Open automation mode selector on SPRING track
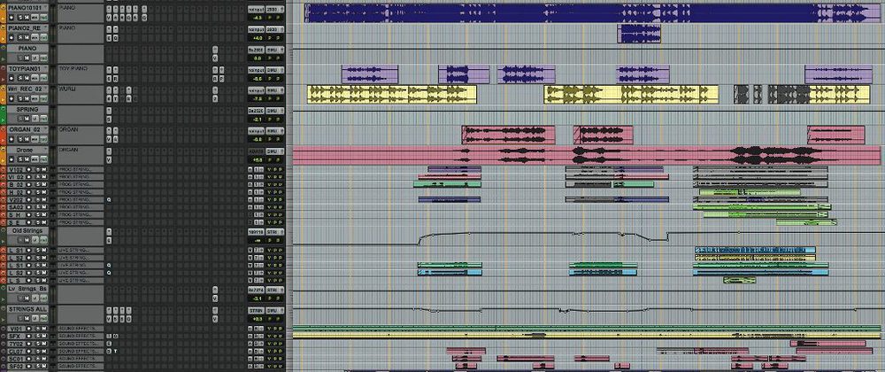This screenshot has width=885, height=372. click(43, 119)
